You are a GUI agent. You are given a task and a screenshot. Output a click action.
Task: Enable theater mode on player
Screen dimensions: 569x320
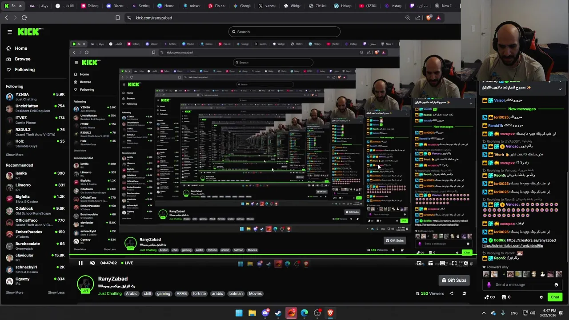pyautogui.click(x=442, y=263)
